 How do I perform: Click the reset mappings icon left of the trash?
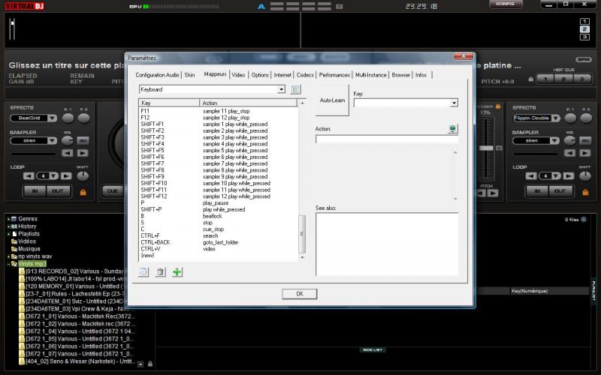(x=143, y=272)
